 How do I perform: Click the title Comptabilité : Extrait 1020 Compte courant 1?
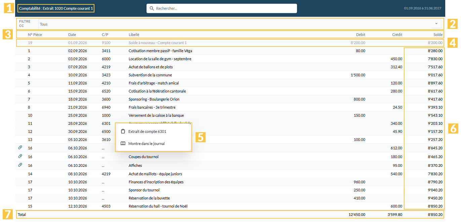pyautogui.click(x=56, y=8)
